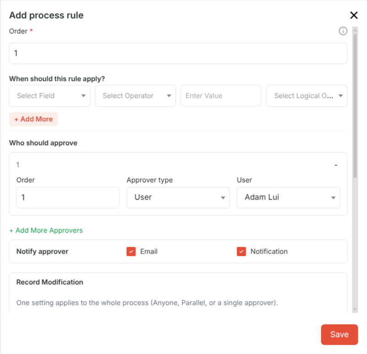
Task: Open the Select Field dropdown
Action: [49, 96]
